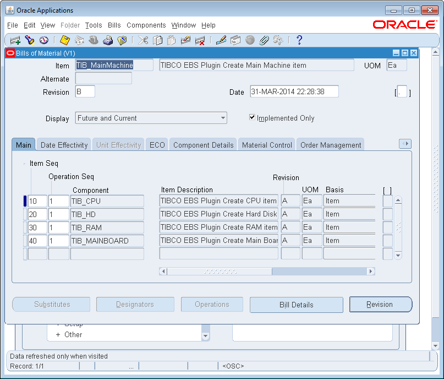Click the Oracle Applications Java window icon
The image size is (444, 379).
pyautogui.click(x=10, y=10)
